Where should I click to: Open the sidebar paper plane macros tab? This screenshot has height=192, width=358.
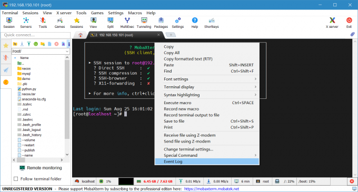[x=6, y=70]
